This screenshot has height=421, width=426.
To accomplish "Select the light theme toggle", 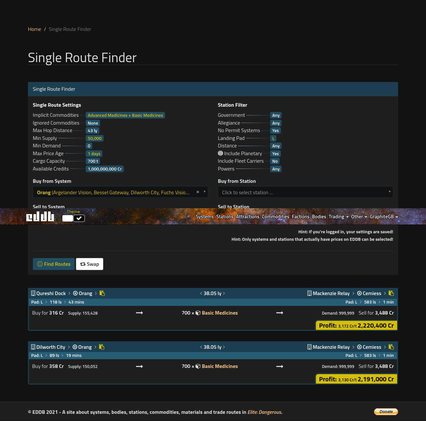I will (68, 218).
